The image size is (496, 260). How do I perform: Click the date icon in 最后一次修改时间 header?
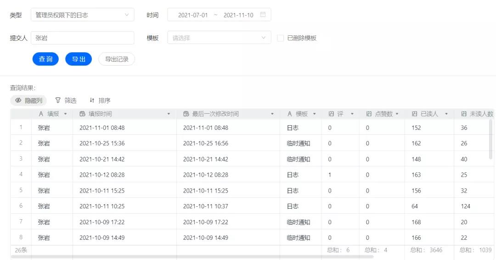[186, 114]
